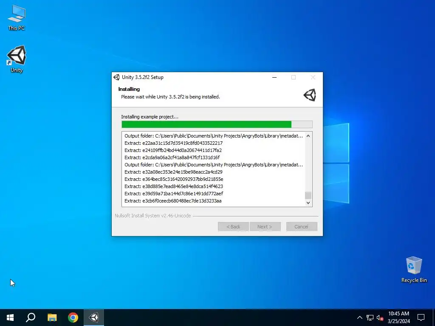Click the scrollbar thumb in the log

coord(308,195)
